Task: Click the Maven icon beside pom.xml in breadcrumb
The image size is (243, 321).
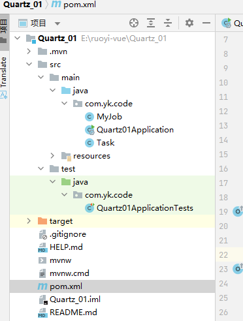Action: tap(56, 4)
